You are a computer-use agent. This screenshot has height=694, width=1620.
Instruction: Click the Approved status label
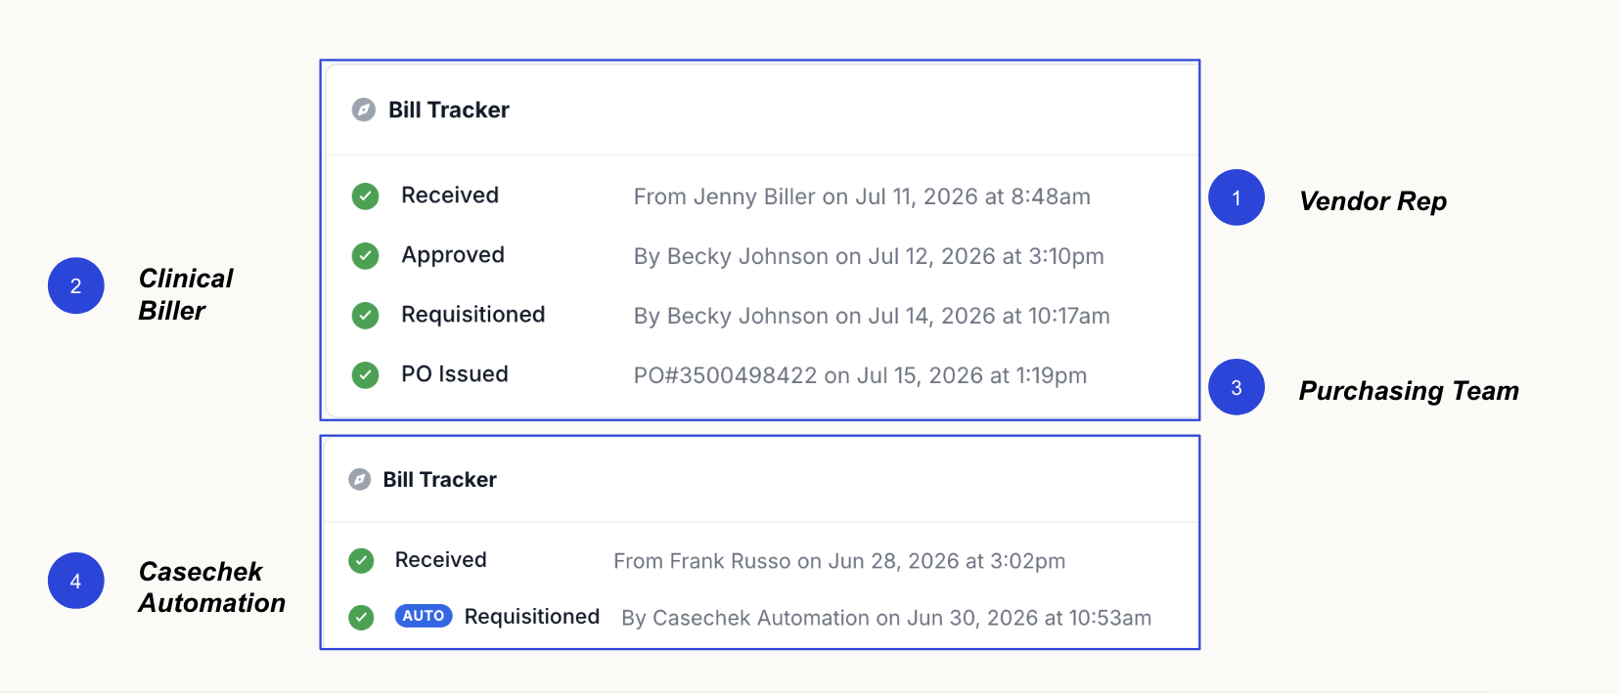pos(453,255)
